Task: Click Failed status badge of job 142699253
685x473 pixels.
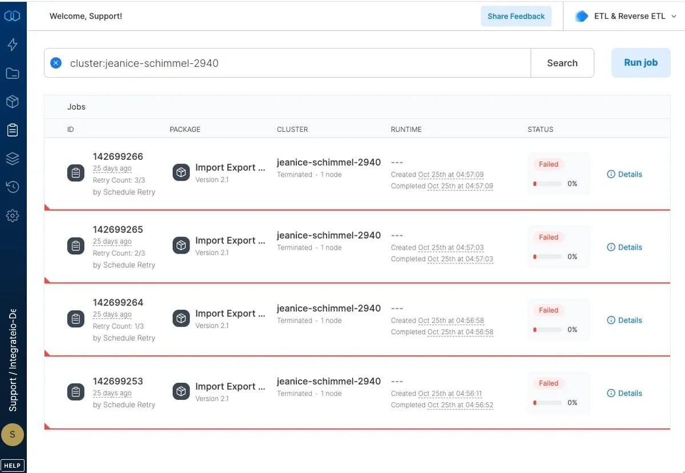Action: pos(549,383)
